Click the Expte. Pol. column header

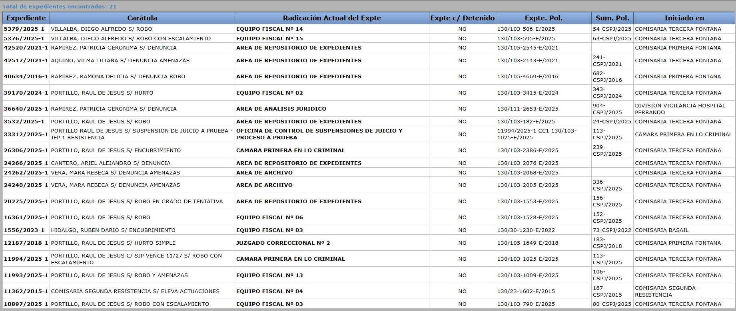coord(543,18)
